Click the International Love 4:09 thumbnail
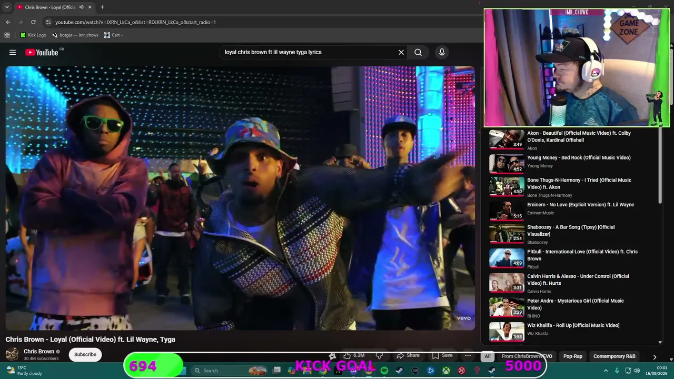This screenshot has height=379, width=674. coord(507,258)
